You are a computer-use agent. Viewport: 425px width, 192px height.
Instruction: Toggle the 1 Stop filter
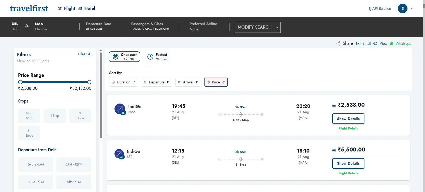pos(55,116)
